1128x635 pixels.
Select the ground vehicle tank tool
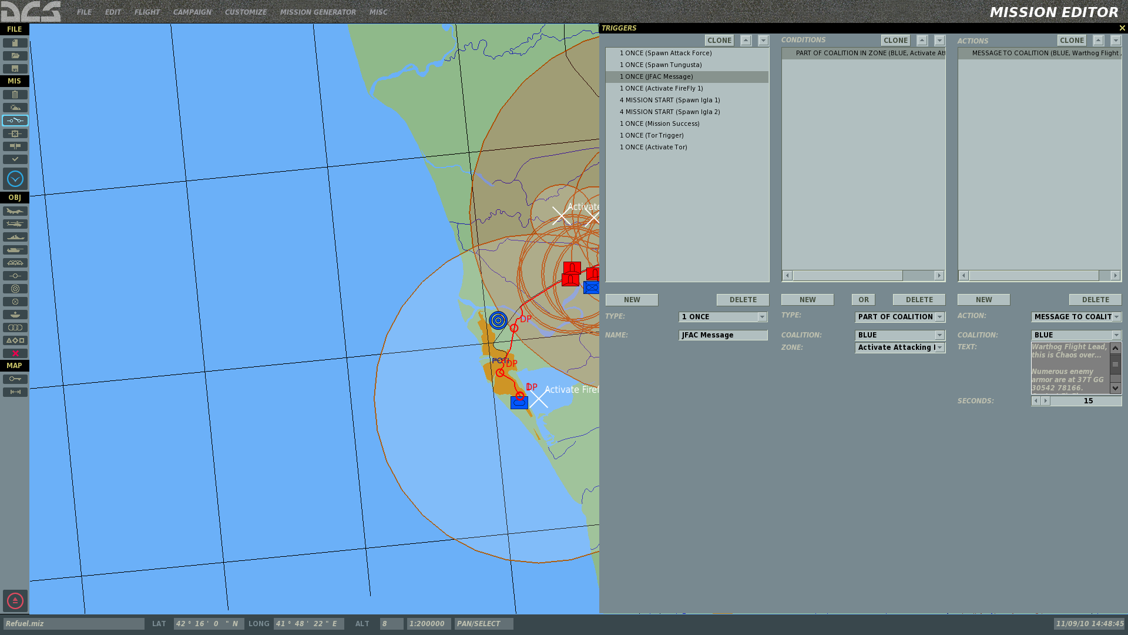pyautogui.click(x=15, y=250)
